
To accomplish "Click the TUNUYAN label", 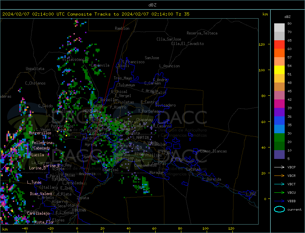I will tap(79, 210).
